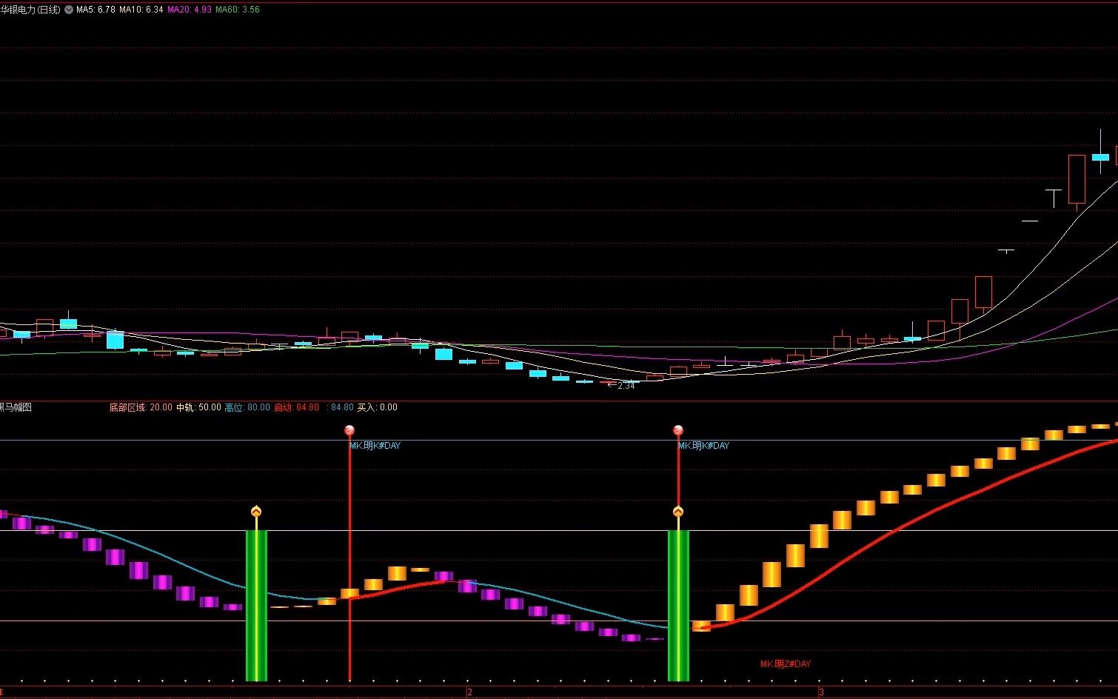
Task: Click the 底部区域: 20.00 value label
Action: click(141, 407)
